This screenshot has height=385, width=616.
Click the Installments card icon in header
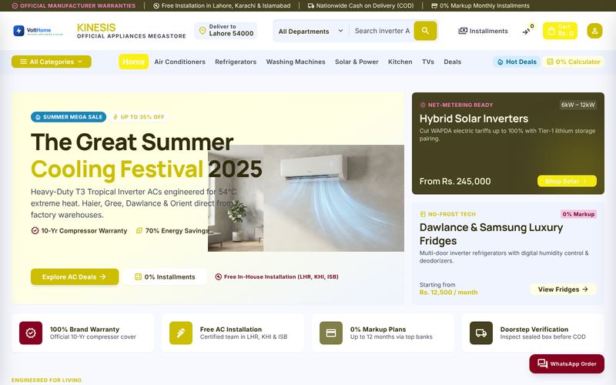(463, 31)
